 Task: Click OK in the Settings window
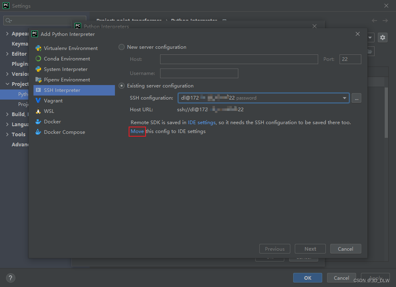308,278
